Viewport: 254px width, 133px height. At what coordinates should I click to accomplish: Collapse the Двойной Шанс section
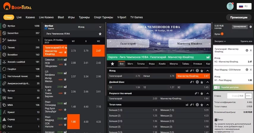click(208, 82)
